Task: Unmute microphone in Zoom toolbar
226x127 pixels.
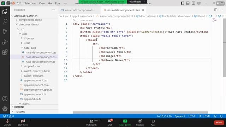Action: point(7,123)
